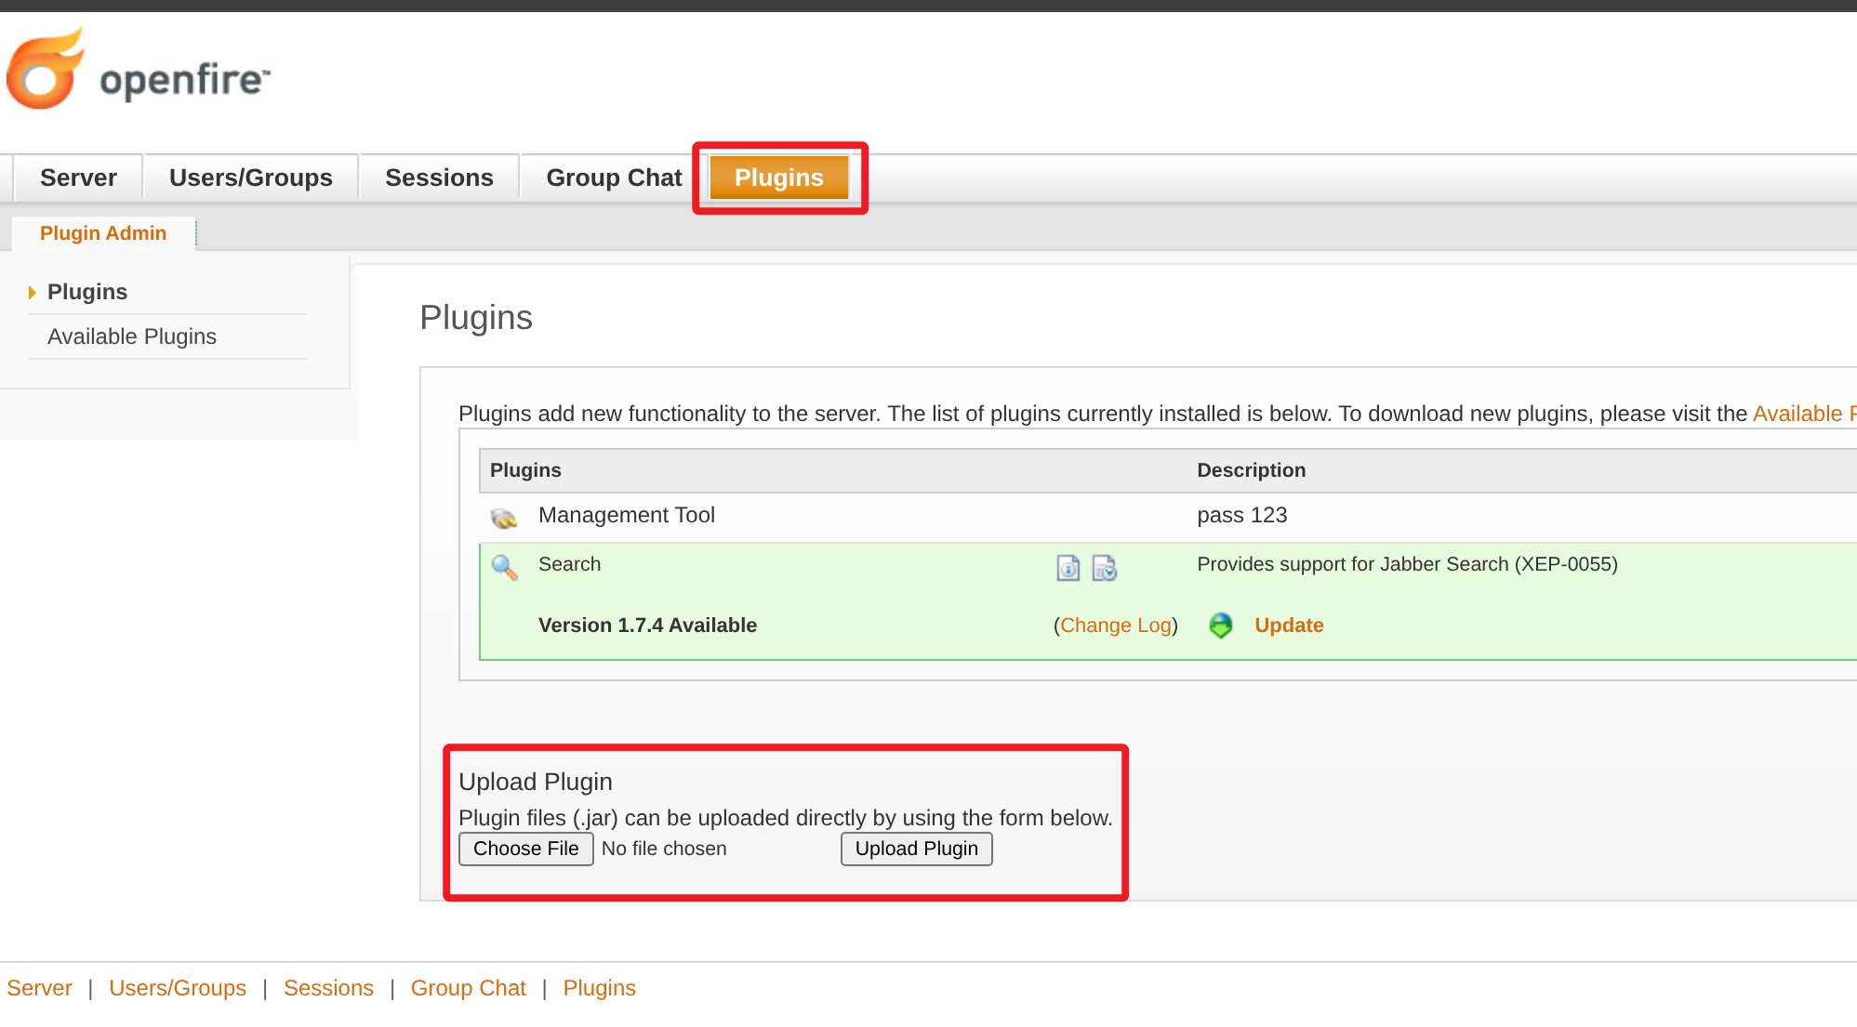Click the Update link for Search
1857x1027 pixels.
pos(1288,625)
